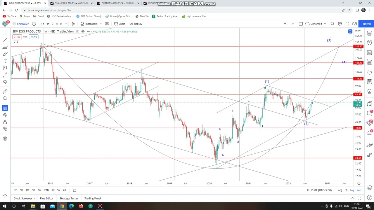This screenshot has width=374, height=210.
Task: Open the symbol search magnifier
Action: pos(333,24)
